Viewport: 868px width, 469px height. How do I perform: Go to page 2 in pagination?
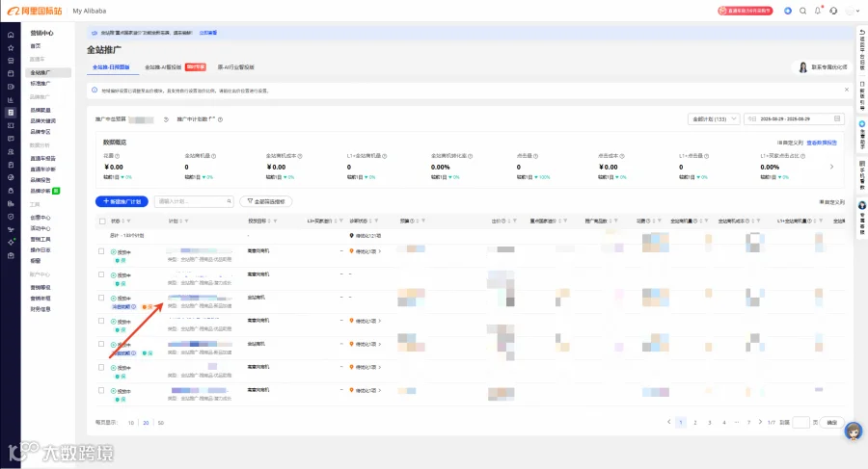coord(695,423)
